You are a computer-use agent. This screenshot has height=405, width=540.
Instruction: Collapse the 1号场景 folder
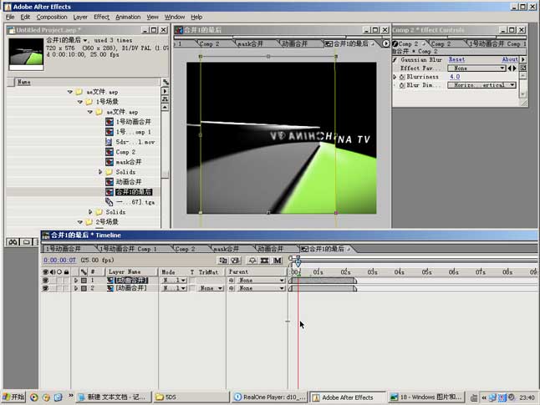tap(80, 102)
